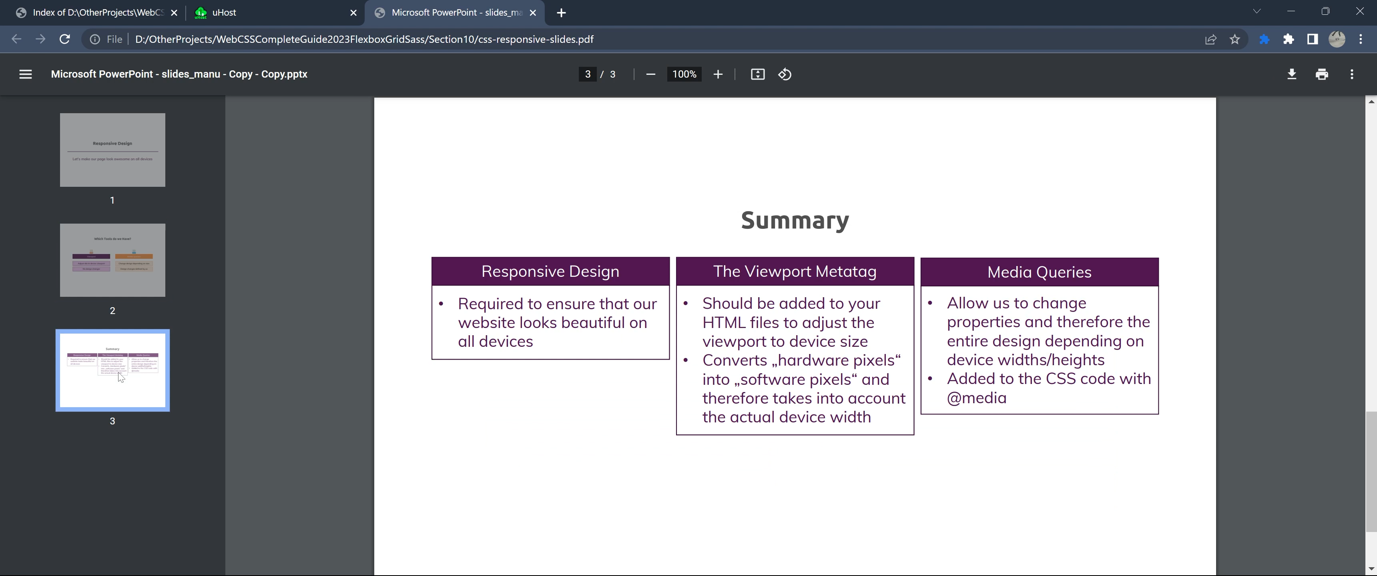Switch to the uHost tab
Screen dimensions: 1377x576
point(267,12)
